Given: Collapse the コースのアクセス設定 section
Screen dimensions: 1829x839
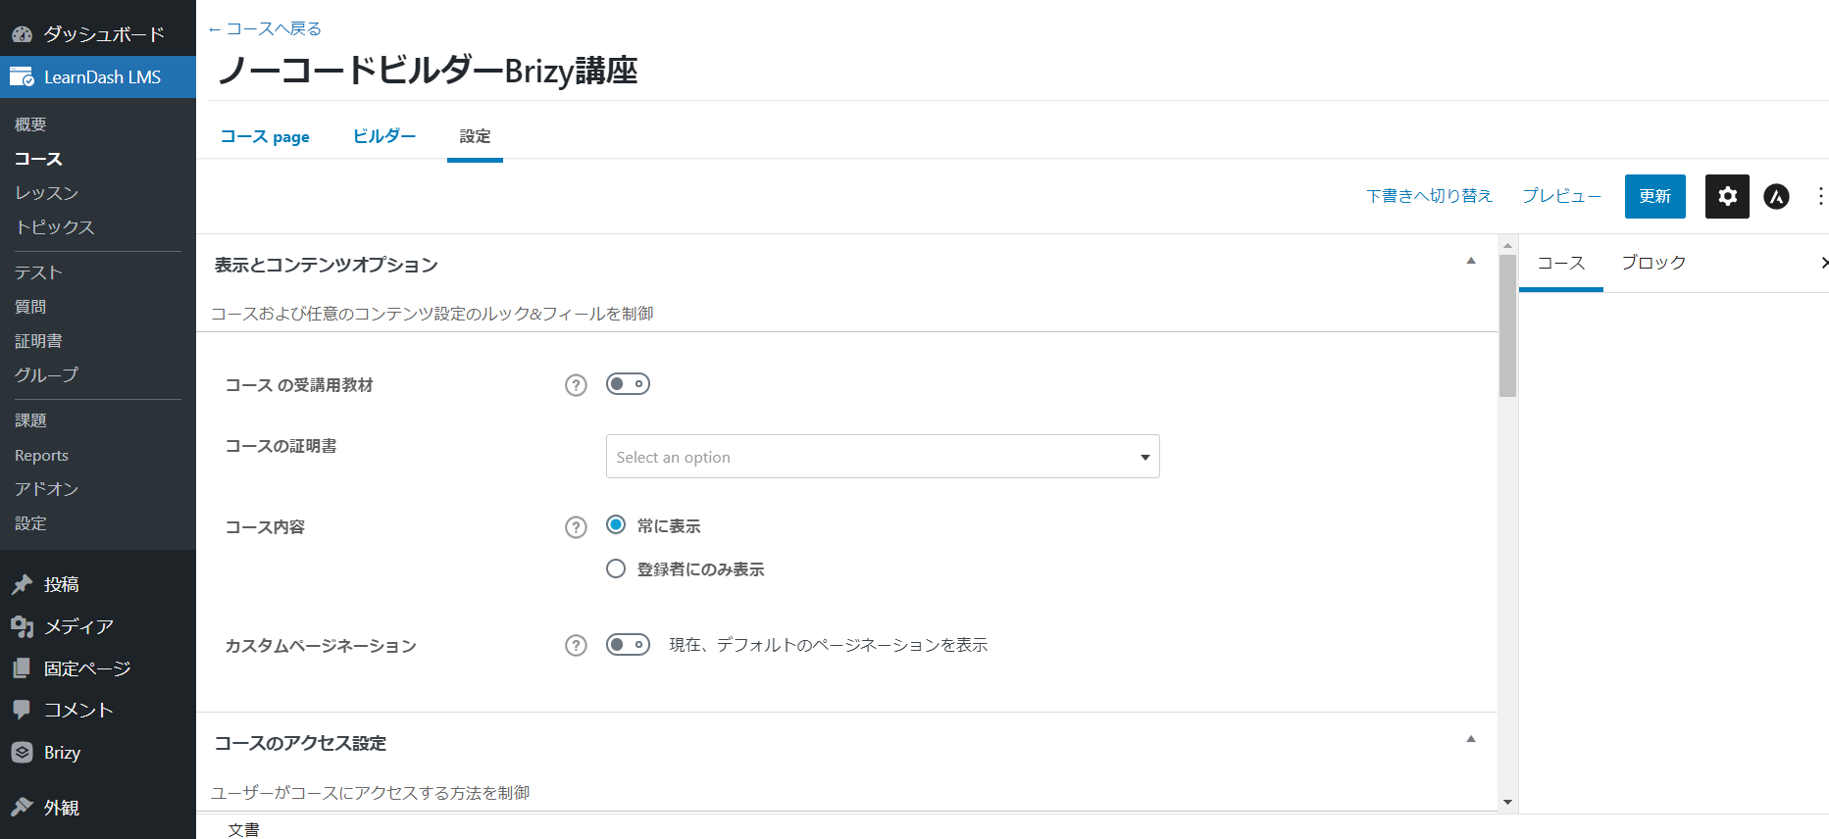Looking at the screenshot, I should pyautogui.click(x=1471, y=740).
